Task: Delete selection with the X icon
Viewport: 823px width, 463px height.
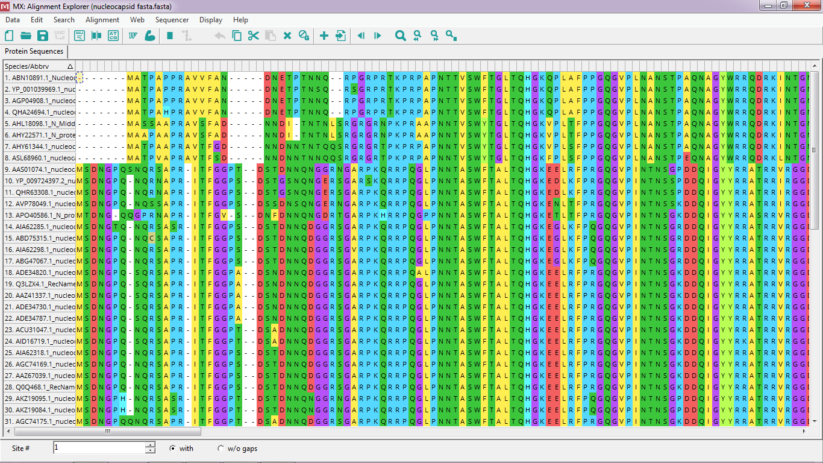Action: tap(287, 36)
